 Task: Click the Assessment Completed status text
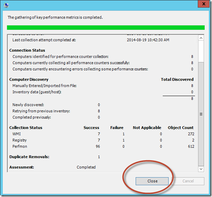[86, 167]
